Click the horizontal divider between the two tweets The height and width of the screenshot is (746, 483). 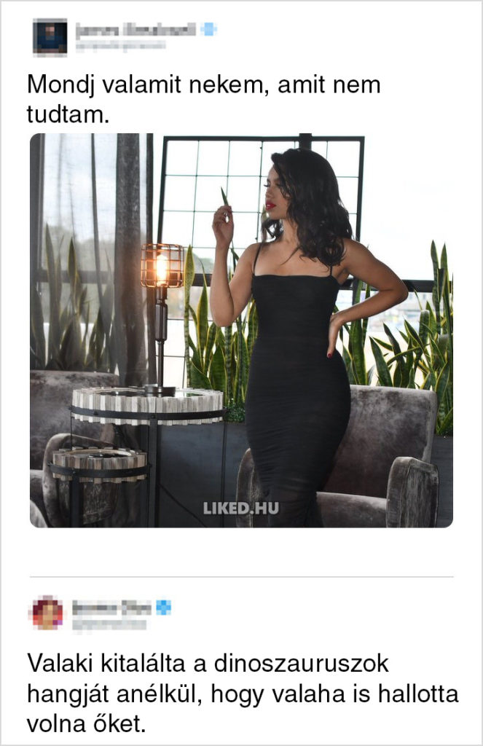pyautogui.click(x=241, y=577)
